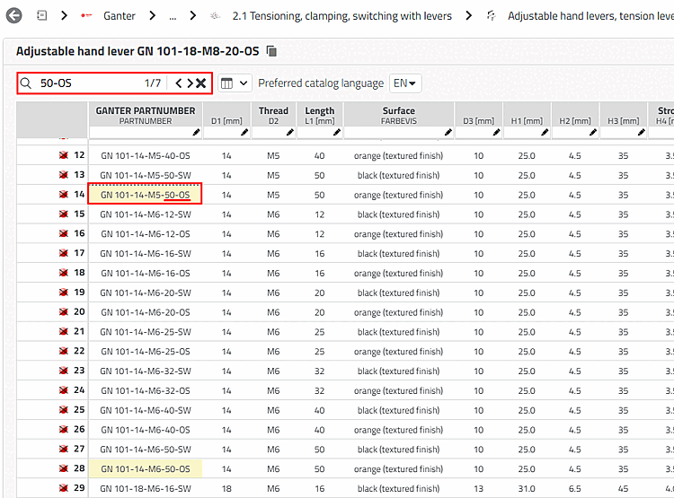Click the red marker icon on row 26
The image size is (674, 498).
coord(64,429)
